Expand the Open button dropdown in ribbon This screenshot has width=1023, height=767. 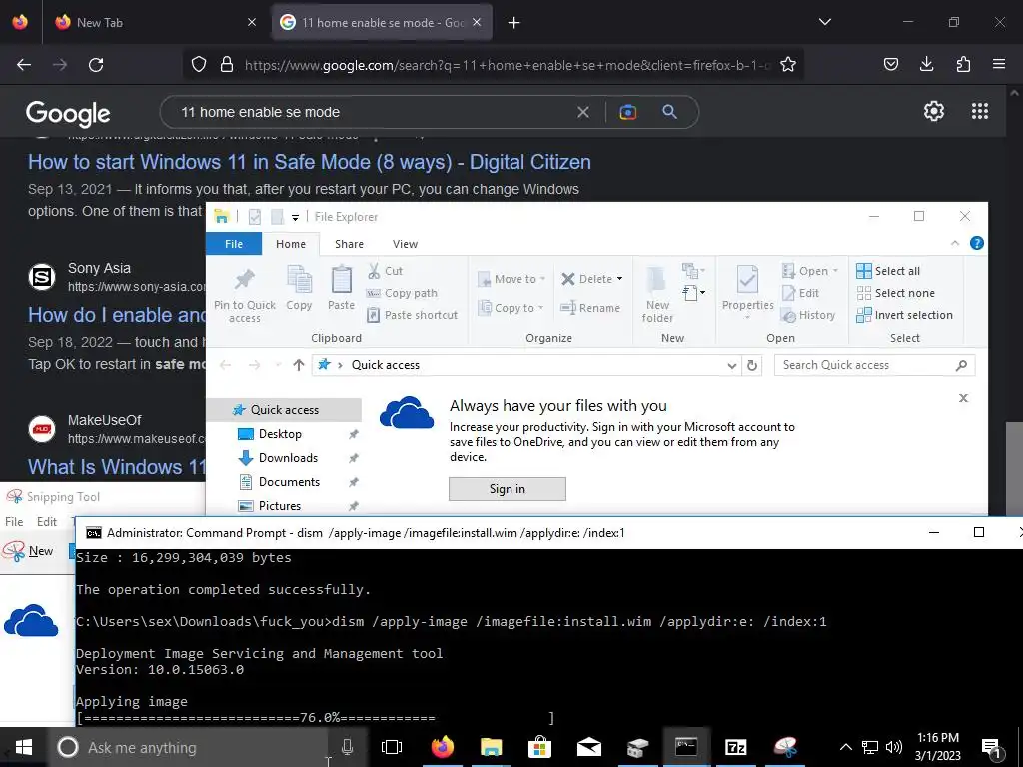(x=835, y=271)
